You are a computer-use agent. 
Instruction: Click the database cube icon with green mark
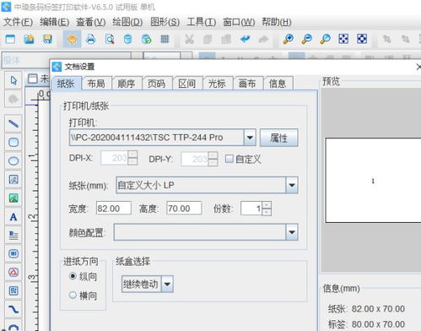(146, 39)
